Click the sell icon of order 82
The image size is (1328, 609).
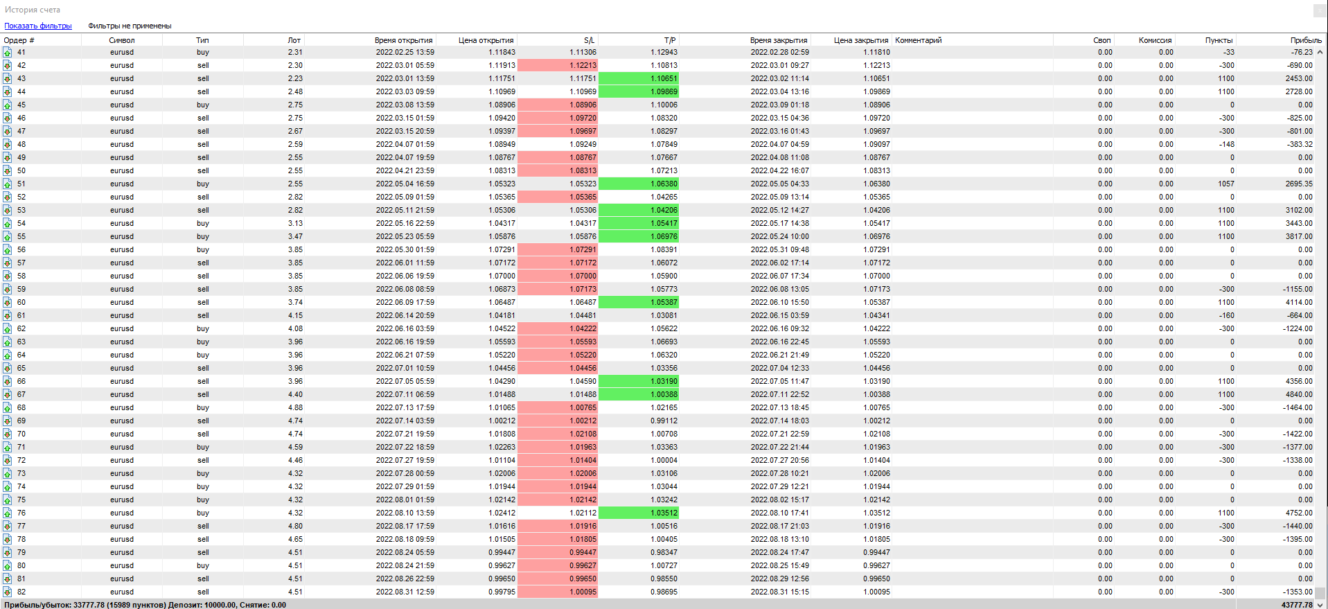pos(7,592)
